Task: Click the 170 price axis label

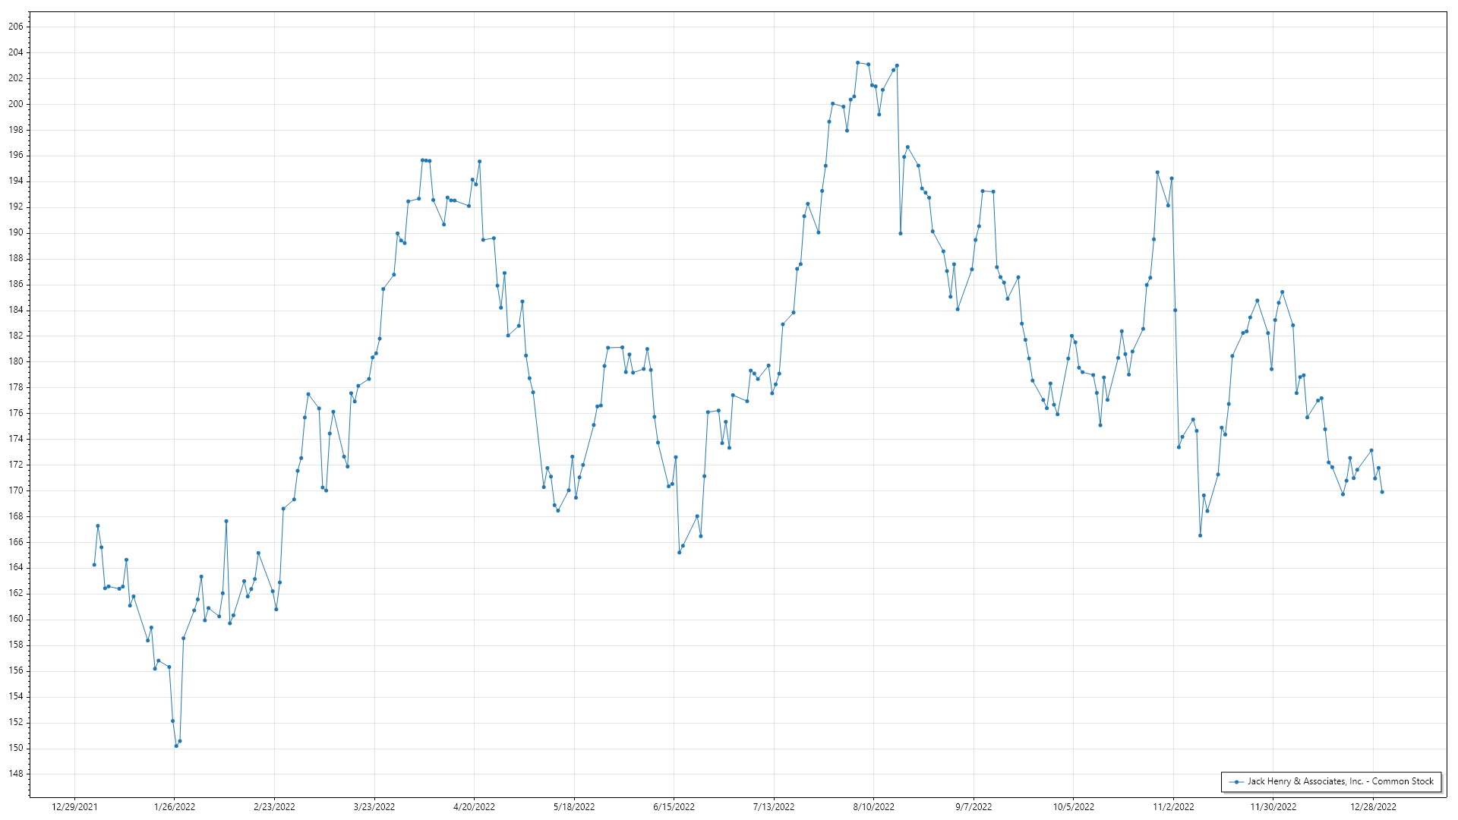Action: pos(16,490)
